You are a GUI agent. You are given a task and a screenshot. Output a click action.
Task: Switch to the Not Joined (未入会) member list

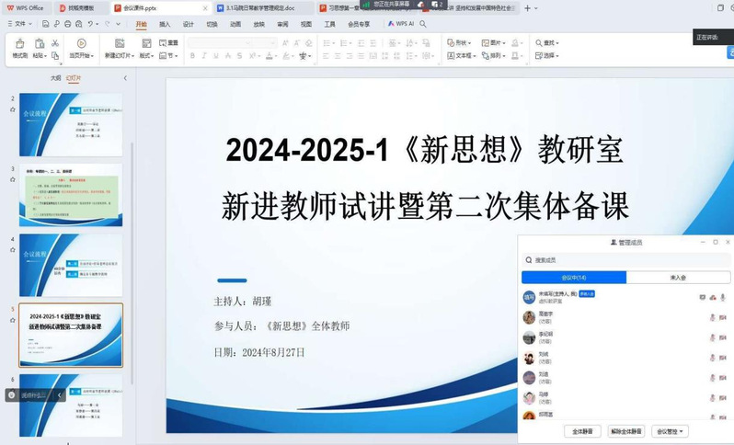[678, 278]
